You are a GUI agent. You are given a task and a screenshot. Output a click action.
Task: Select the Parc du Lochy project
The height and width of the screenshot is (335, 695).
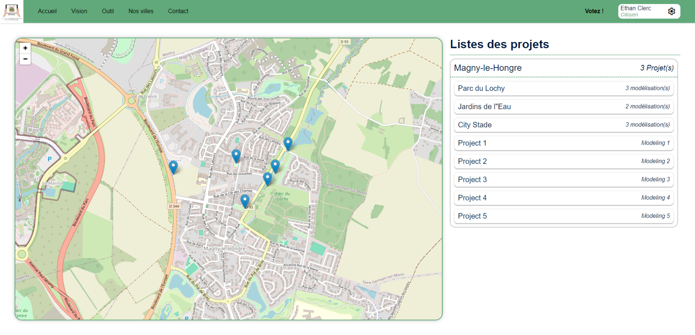click(x=563, y=88)
